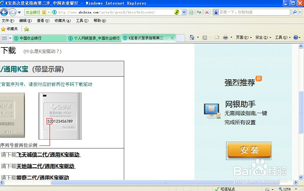Click the Quick Tabs grid icon

pos(4,38)
